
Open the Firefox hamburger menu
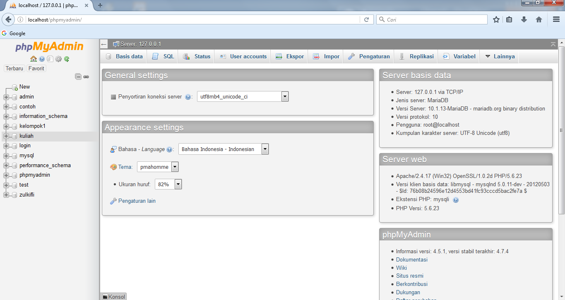point(556,19)
